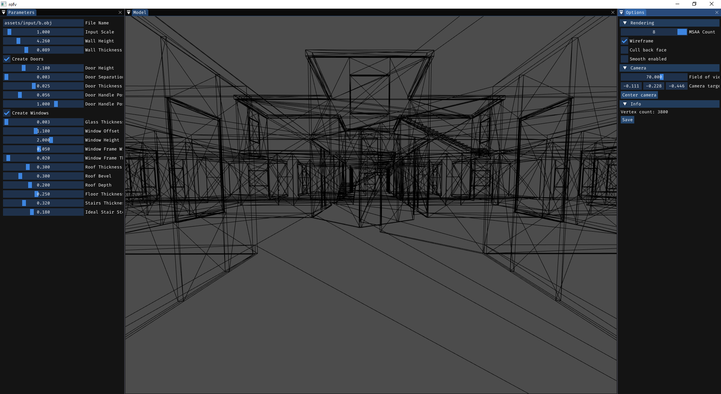721x394 pixels.
Task: Collapse the Options panel using its arrow icon
Action: tap(621, 12)
